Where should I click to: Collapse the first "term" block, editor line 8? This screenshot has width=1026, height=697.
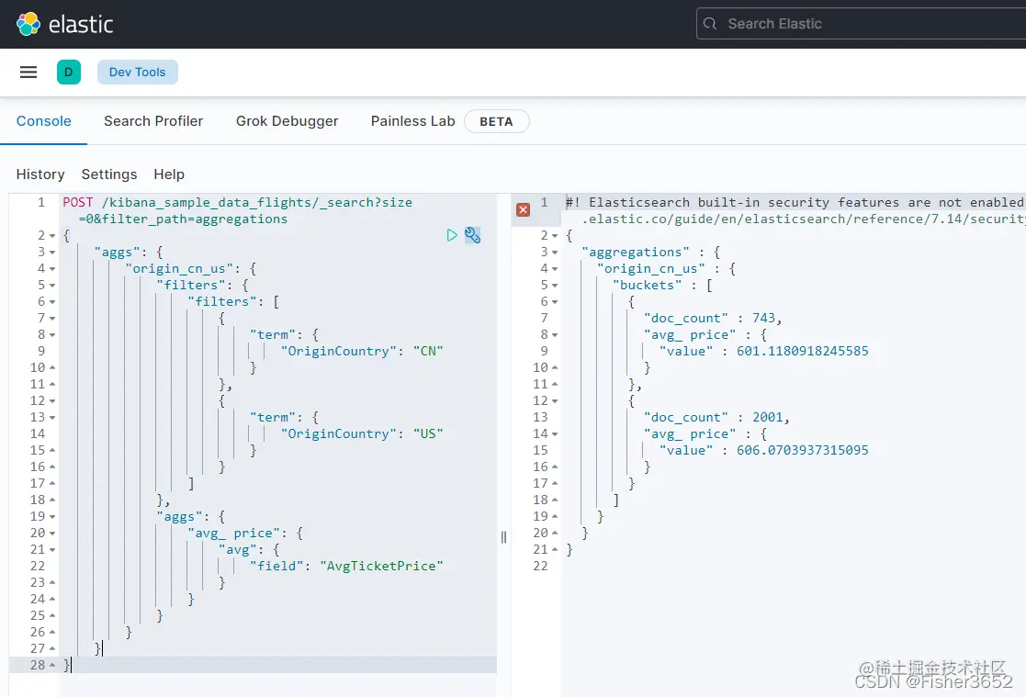point(52,334)
